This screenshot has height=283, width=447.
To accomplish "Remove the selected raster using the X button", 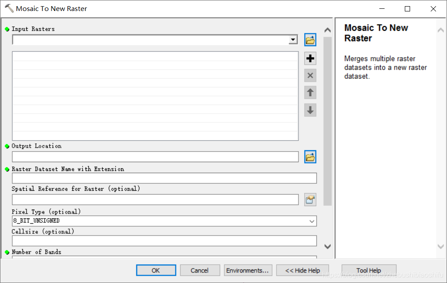I will point(310,76).
